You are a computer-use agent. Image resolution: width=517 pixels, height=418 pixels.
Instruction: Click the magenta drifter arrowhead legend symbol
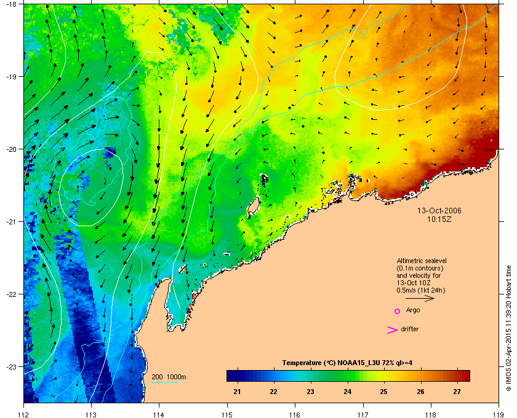(x=393, y=330)
